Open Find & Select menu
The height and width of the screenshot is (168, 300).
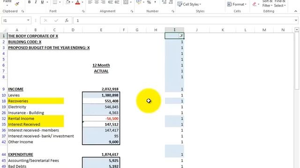pos(280,3)
